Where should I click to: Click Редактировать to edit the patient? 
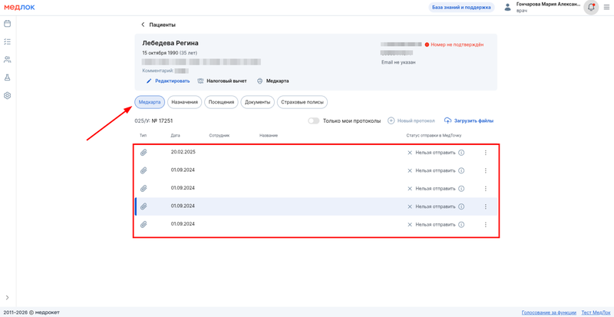169,81
